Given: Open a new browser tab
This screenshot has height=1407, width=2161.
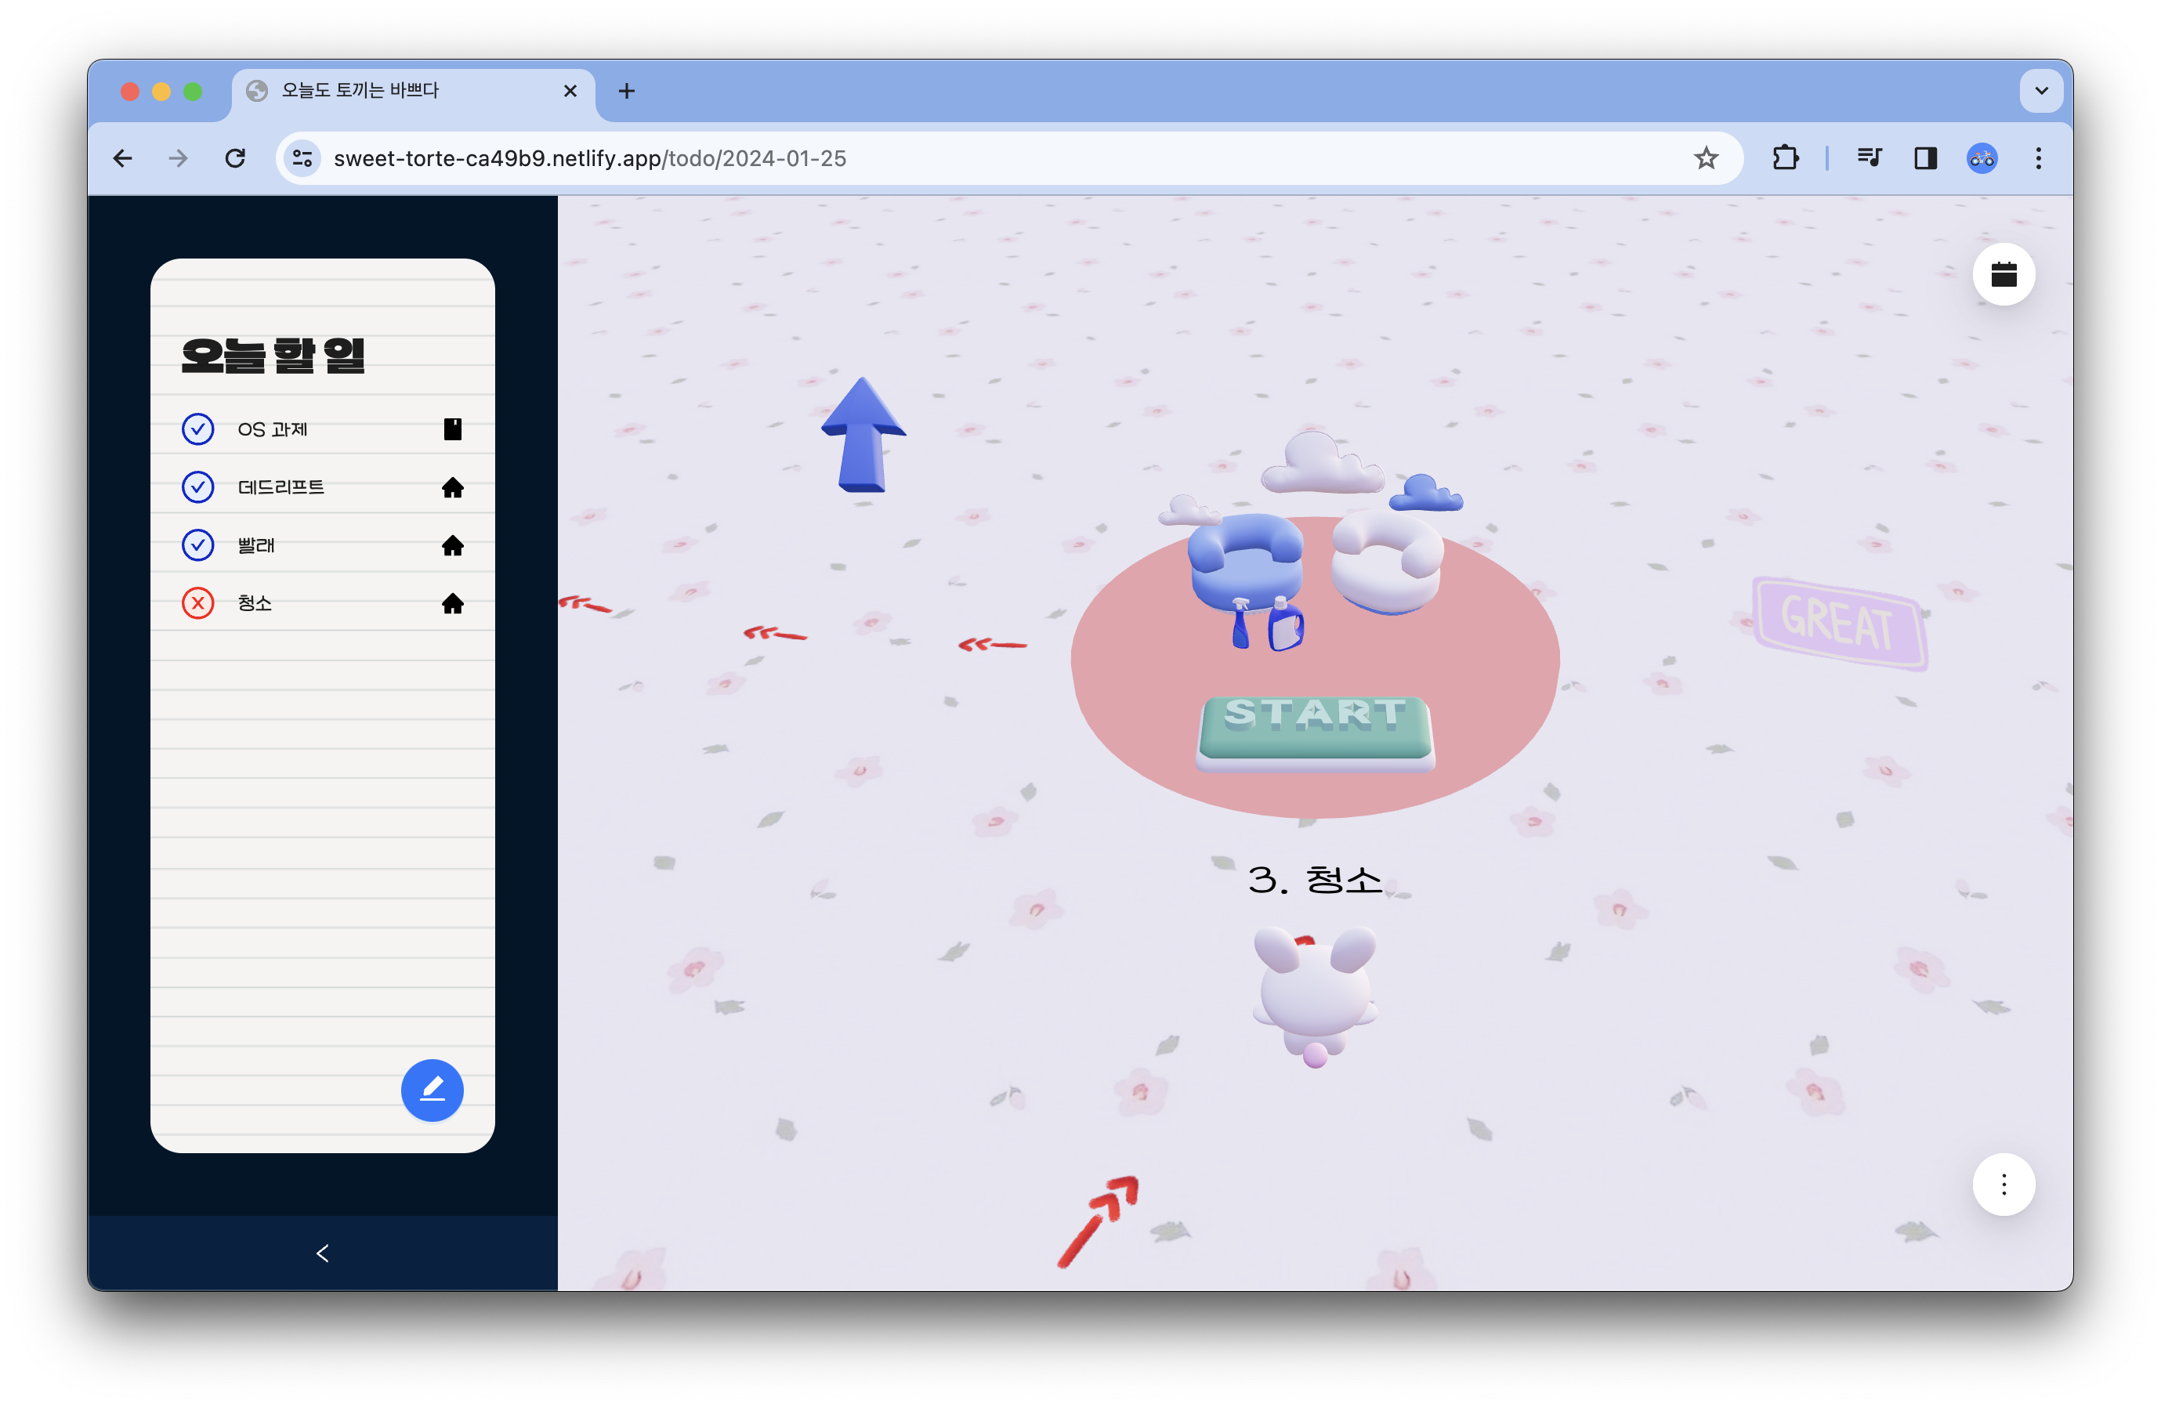Looking at the screenshot, I should 627,91.
